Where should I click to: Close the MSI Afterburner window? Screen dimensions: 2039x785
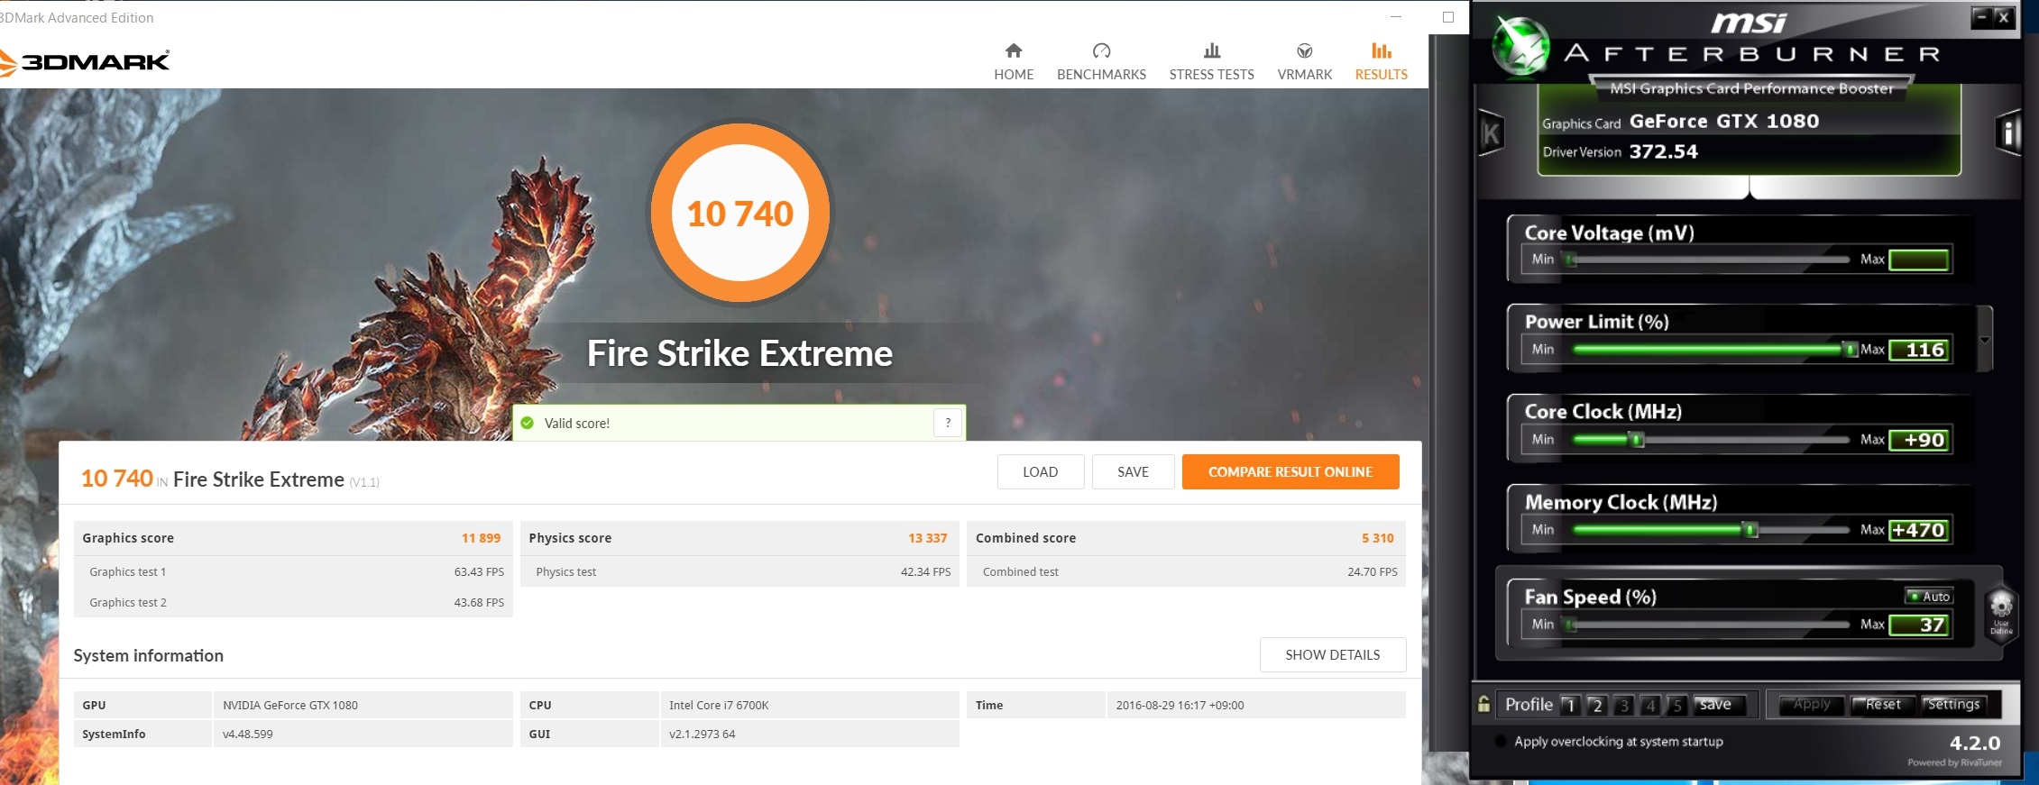2003,17
